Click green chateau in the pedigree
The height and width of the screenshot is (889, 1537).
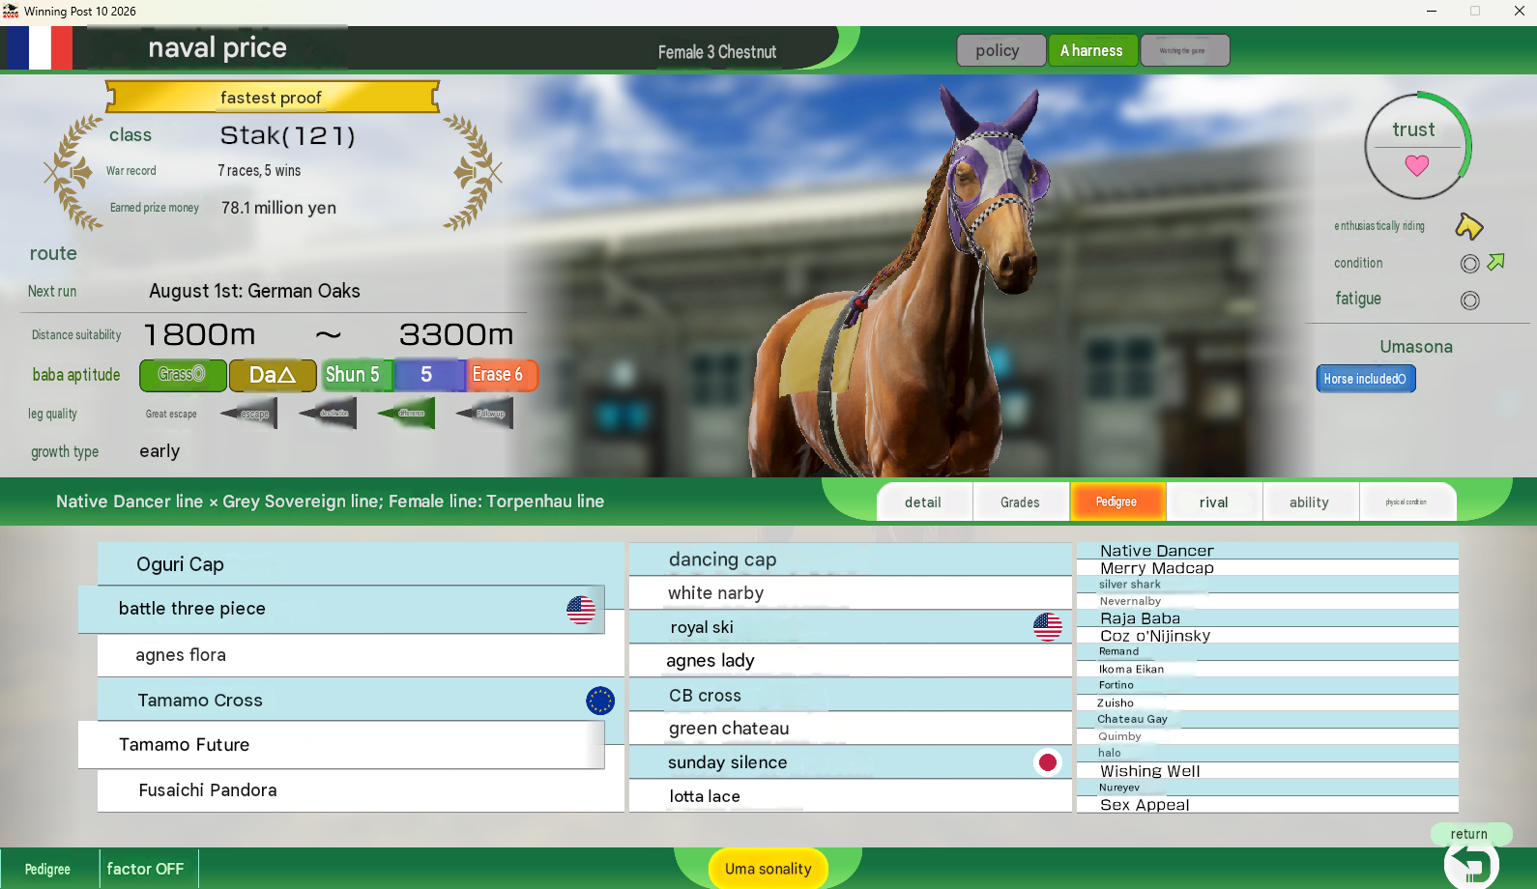(851, 729)
